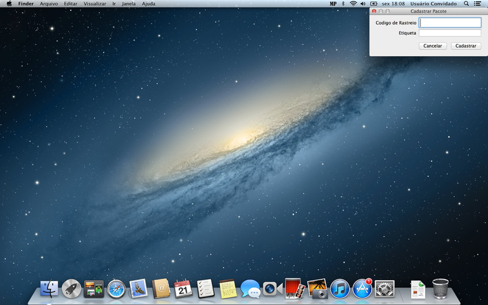Open App Store icon with badge

[362, 289]
